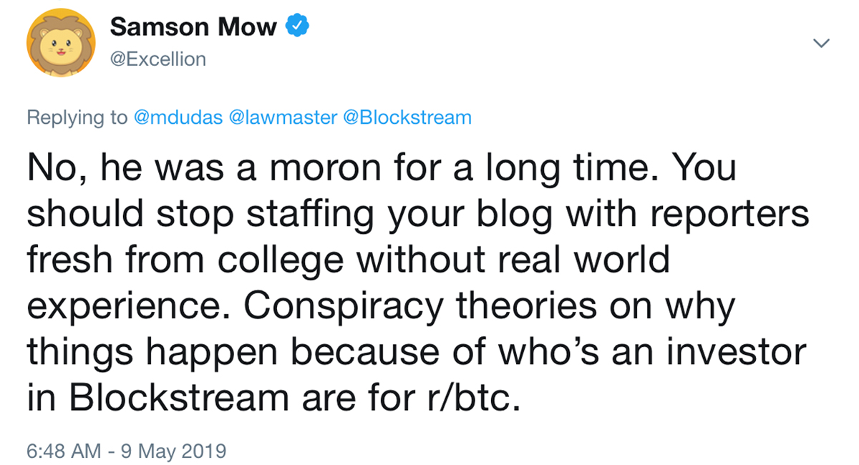Viewport: 859px width, 465px height.
Task: Click the @Excellion handle
Action: 157,59
